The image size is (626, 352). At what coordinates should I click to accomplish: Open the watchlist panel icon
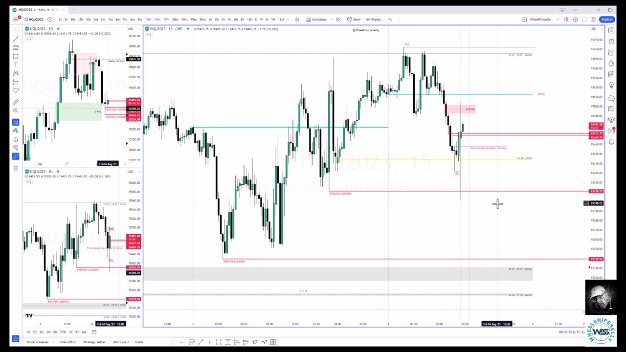click(x=611, y=31)
